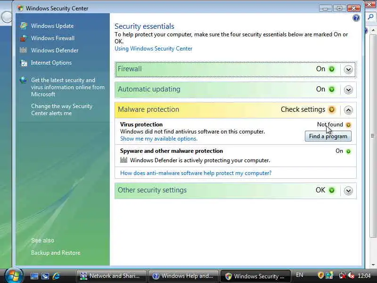Image resolution: width=377 pixels, height=283 pixels.
Task: Click the Windows Defender castle icon in sidebar
Action: (23, 50)
